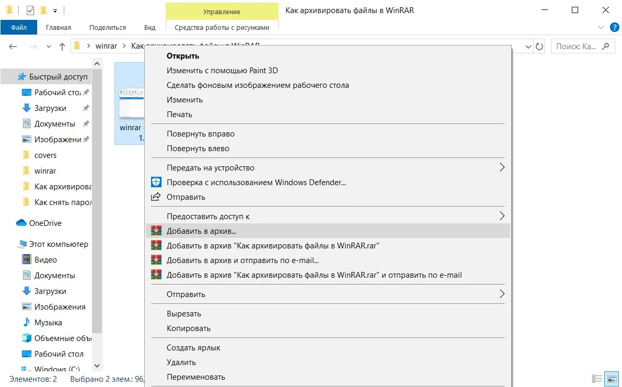Open the address bar history dropdown
Viewport: 622px width, 387px height.
click(x=528, y=47)
